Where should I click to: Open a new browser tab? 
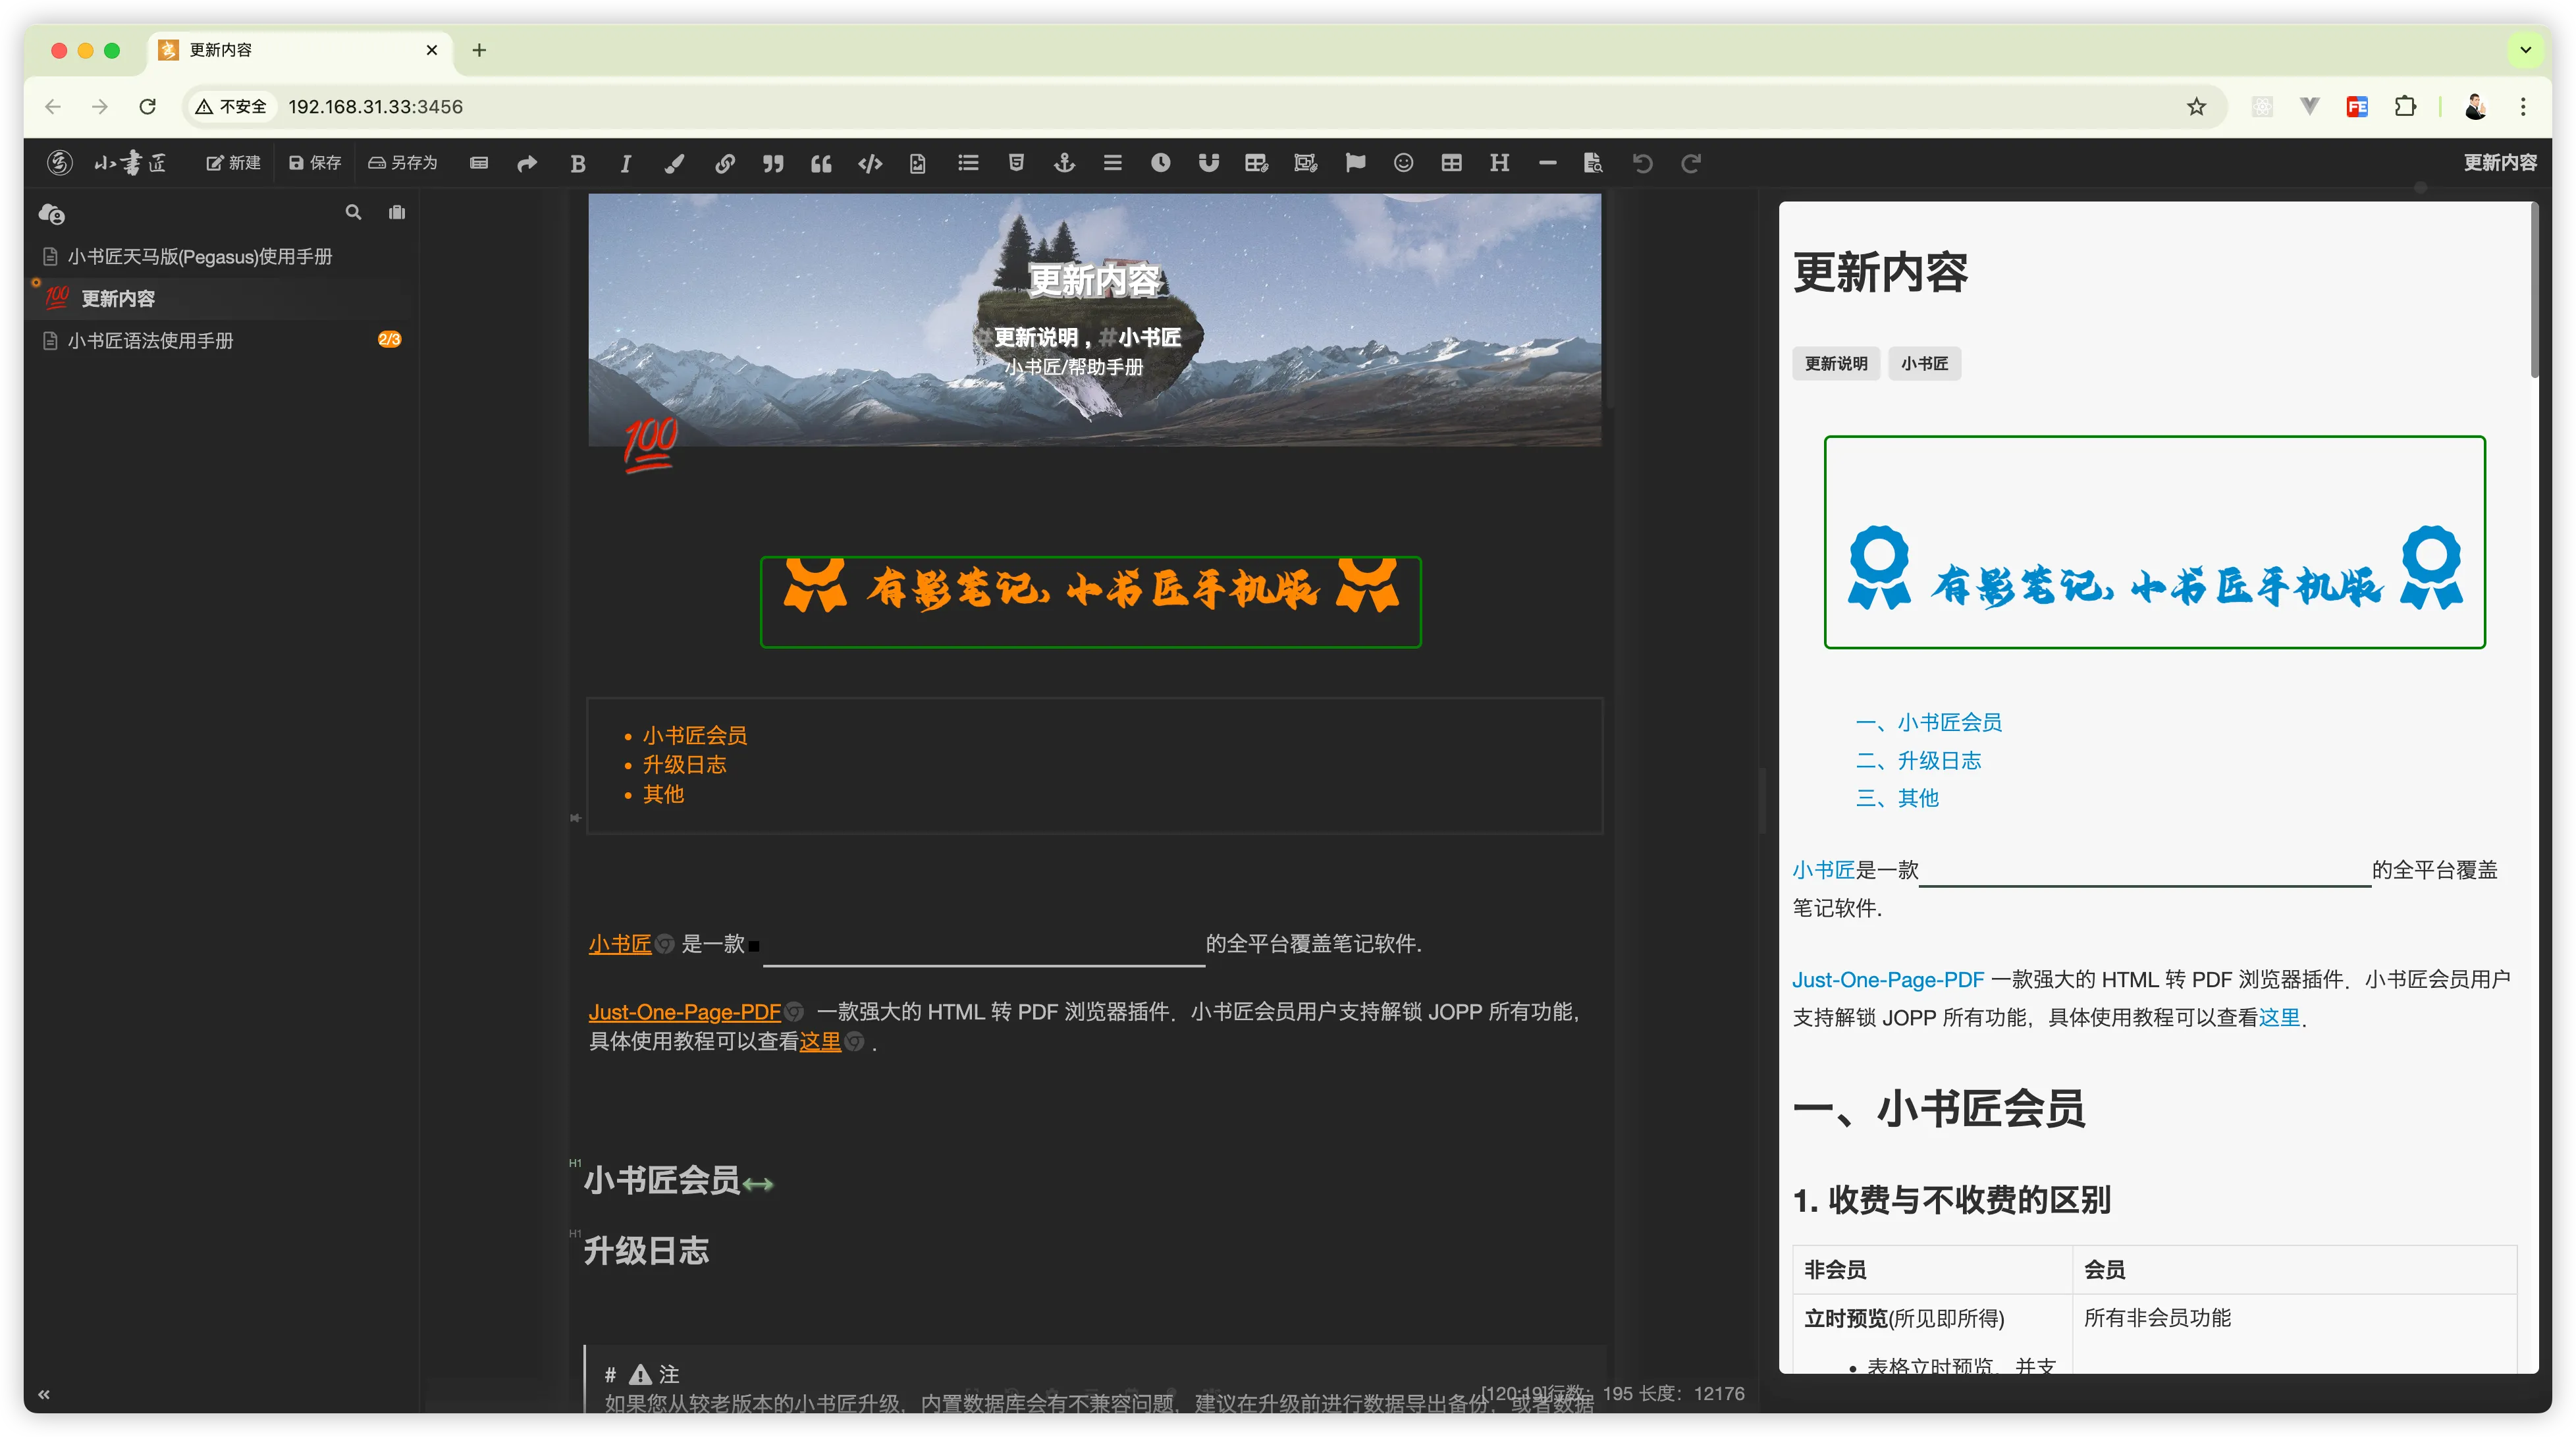479,50
